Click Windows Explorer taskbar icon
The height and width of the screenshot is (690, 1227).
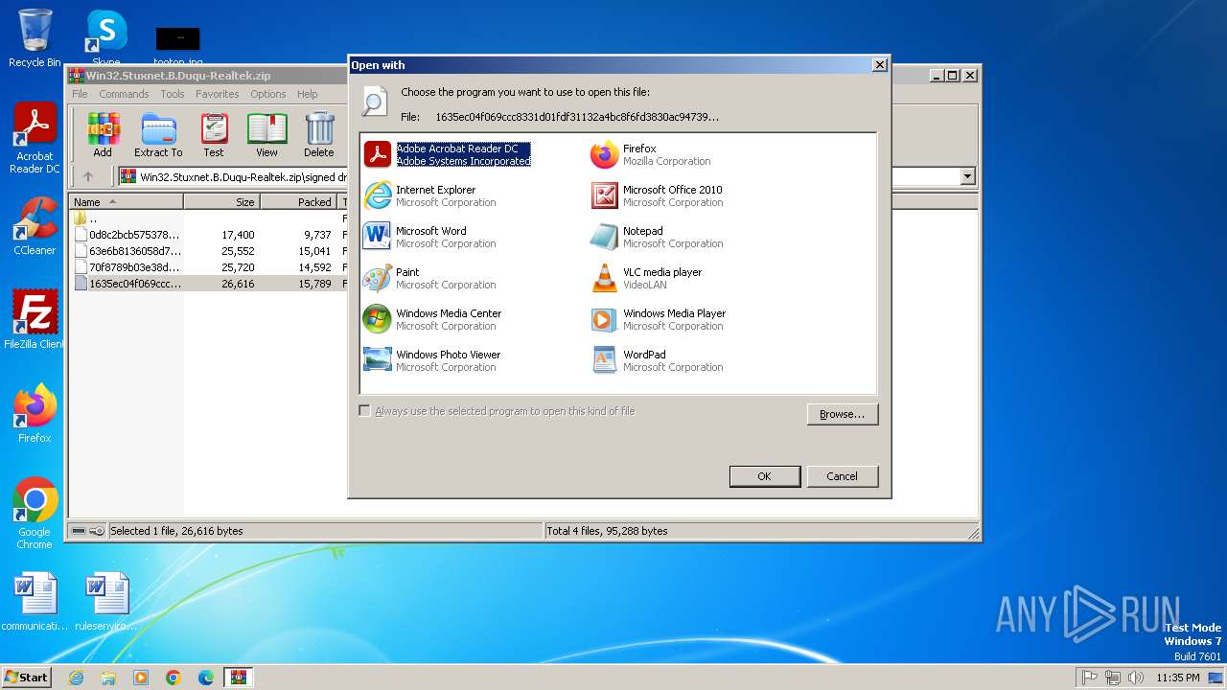click(108, 678)
